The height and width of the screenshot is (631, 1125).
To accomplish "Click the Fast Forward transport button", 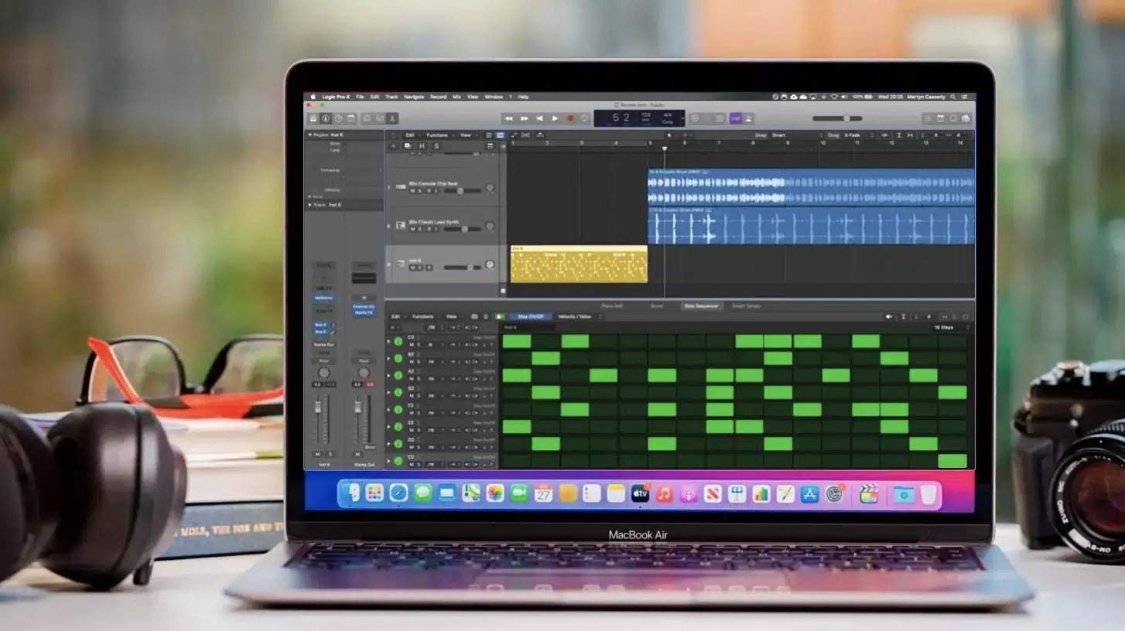I will tap(524, 118).
